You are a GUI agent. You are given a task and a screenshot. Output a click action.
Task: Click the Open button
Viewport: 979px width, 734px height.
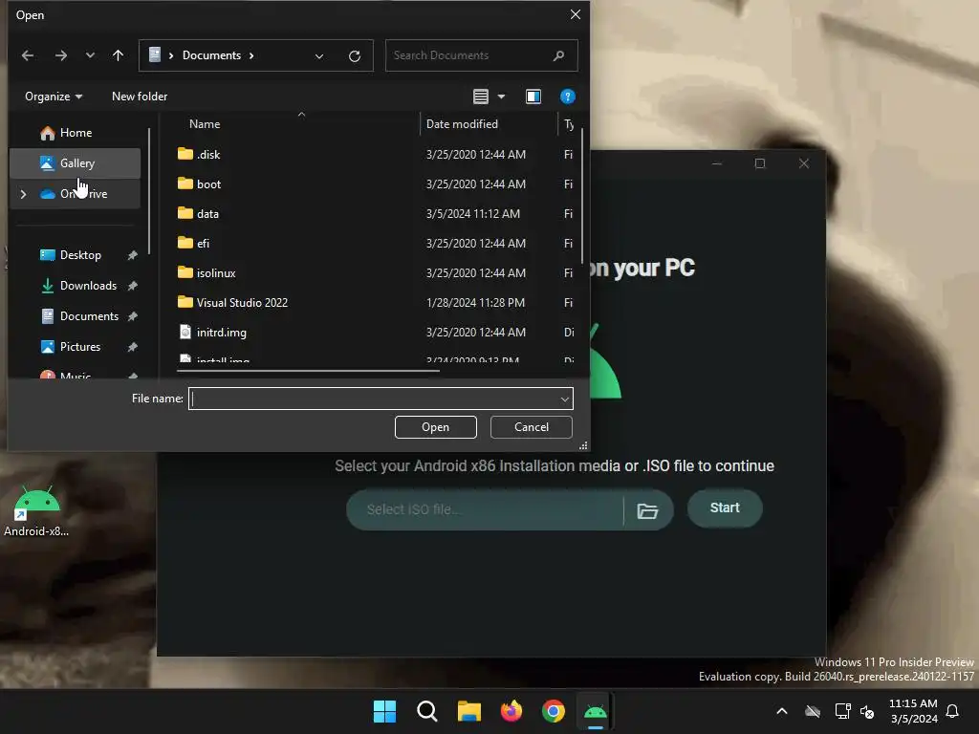click(x=435, y=427)
